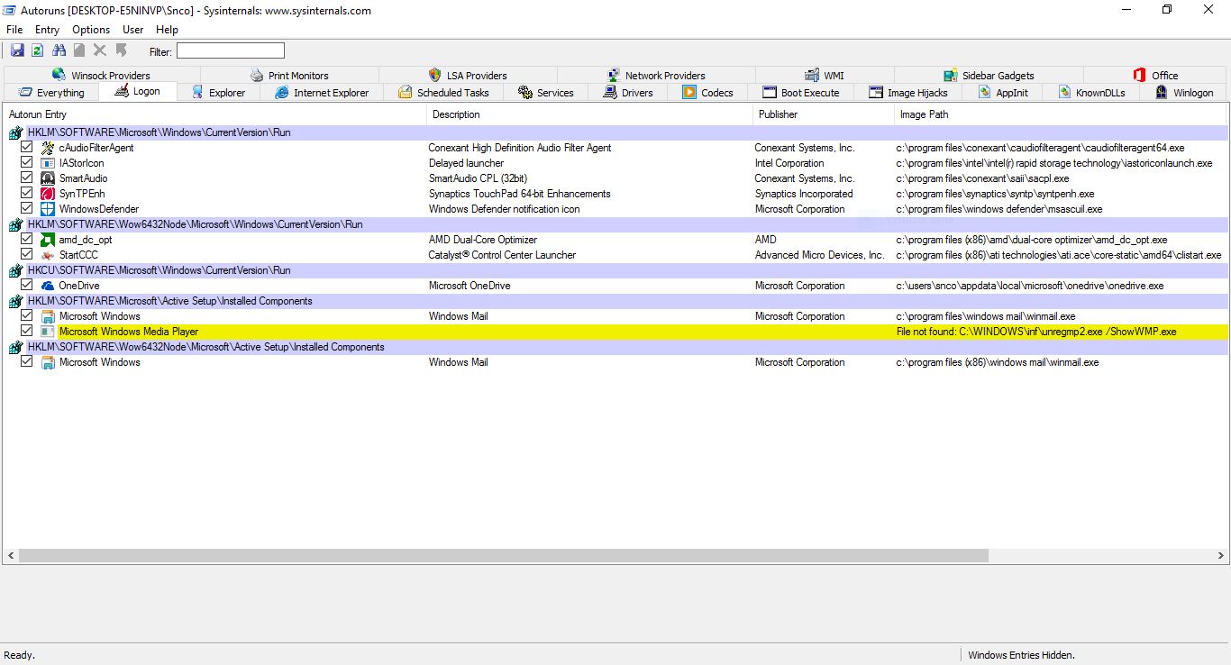Screen dimensions: 1231x665
Task: Toggle the SmartAudio entry checkbox
Action: coord(27,178)
